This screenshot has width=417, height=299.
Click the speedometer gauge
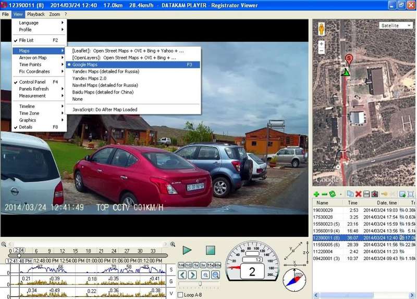point(252,261)
